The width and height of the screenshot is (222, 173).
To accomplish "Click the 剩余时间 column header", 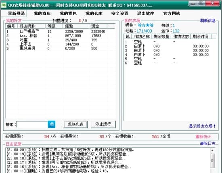I will (x=201, y=37).
